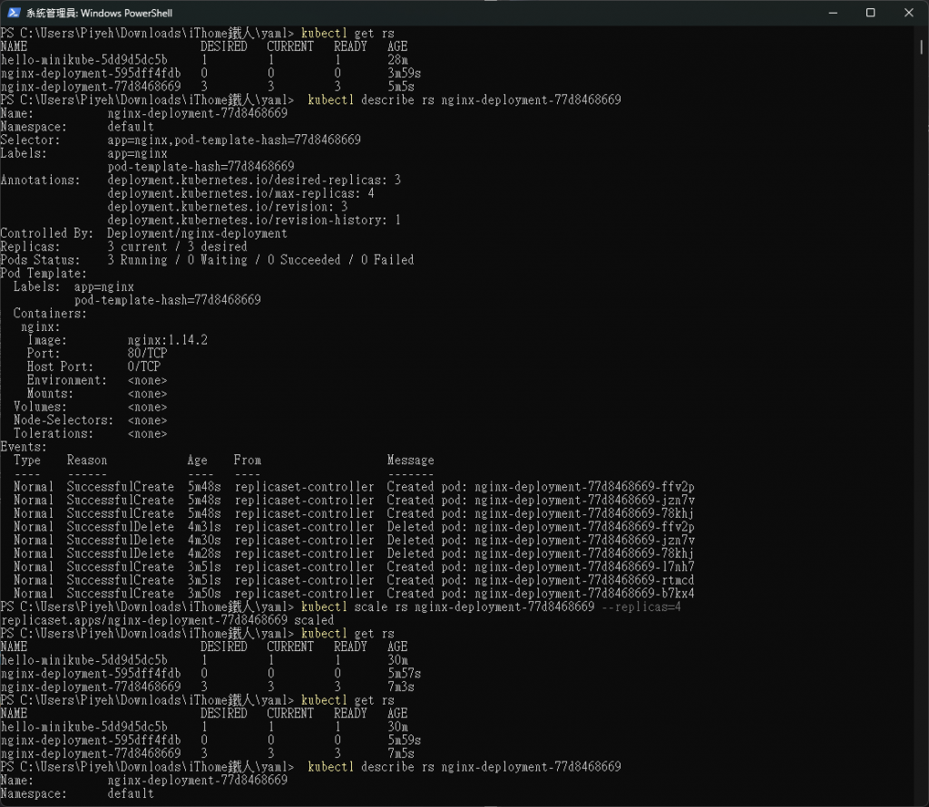The height and width of the screenshot is (807, 929).
Task: Close the PowerShell window
Action: point(909,13)
